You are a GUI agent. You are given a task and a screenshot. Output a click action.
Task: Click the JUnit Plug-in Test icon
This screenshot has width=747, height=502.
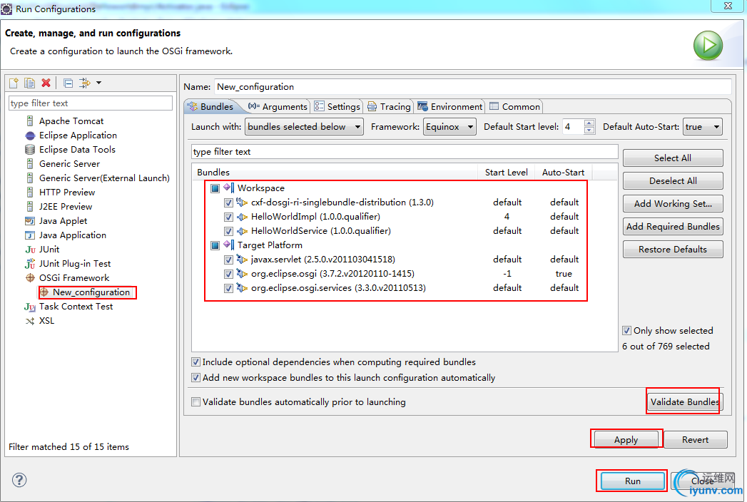click(x=30, y=264)
